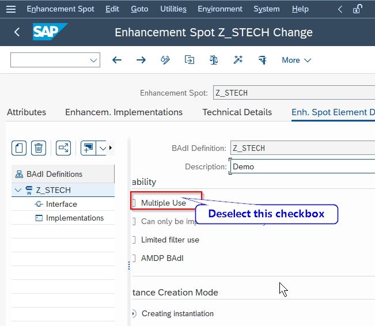Image resolution: width=375 pixels, height=326 pixels.
Task: Click the Where-Used List toolbar icon
Action: tap(262, 60)
